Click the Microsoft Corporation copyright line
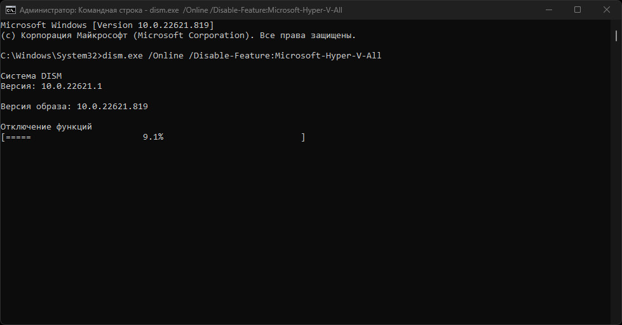The width and height of the screenshot is (622, 325). [178, 36]
